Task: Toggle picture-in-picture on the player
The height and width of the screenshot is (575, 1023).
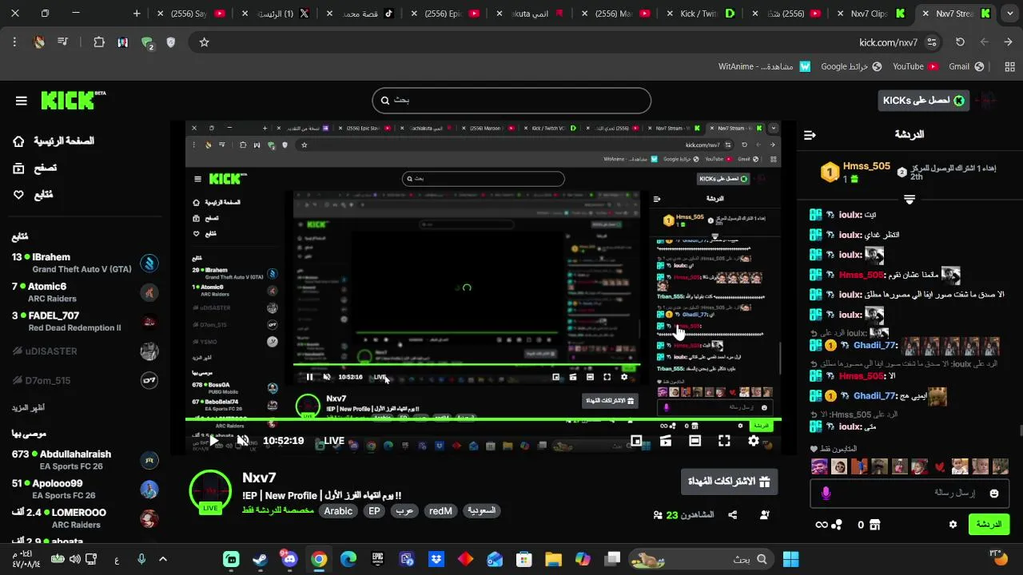Action: [636, 441]
